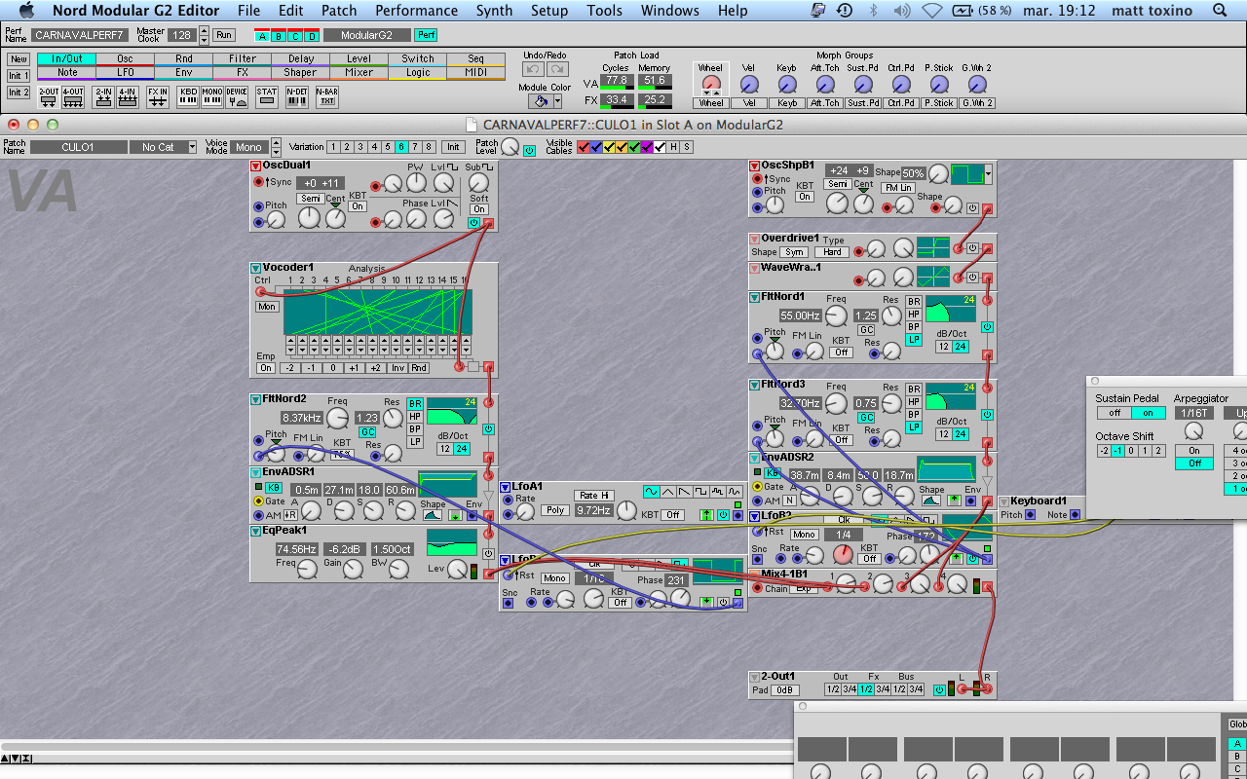Collapse the Vocoder1 module triangle

pyautogui.click(x=256, y=268)
